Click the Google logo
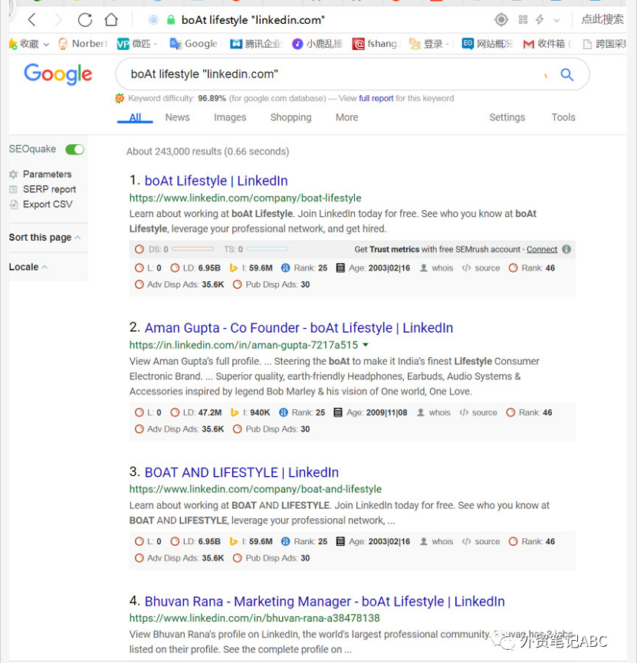 (58, 74)
